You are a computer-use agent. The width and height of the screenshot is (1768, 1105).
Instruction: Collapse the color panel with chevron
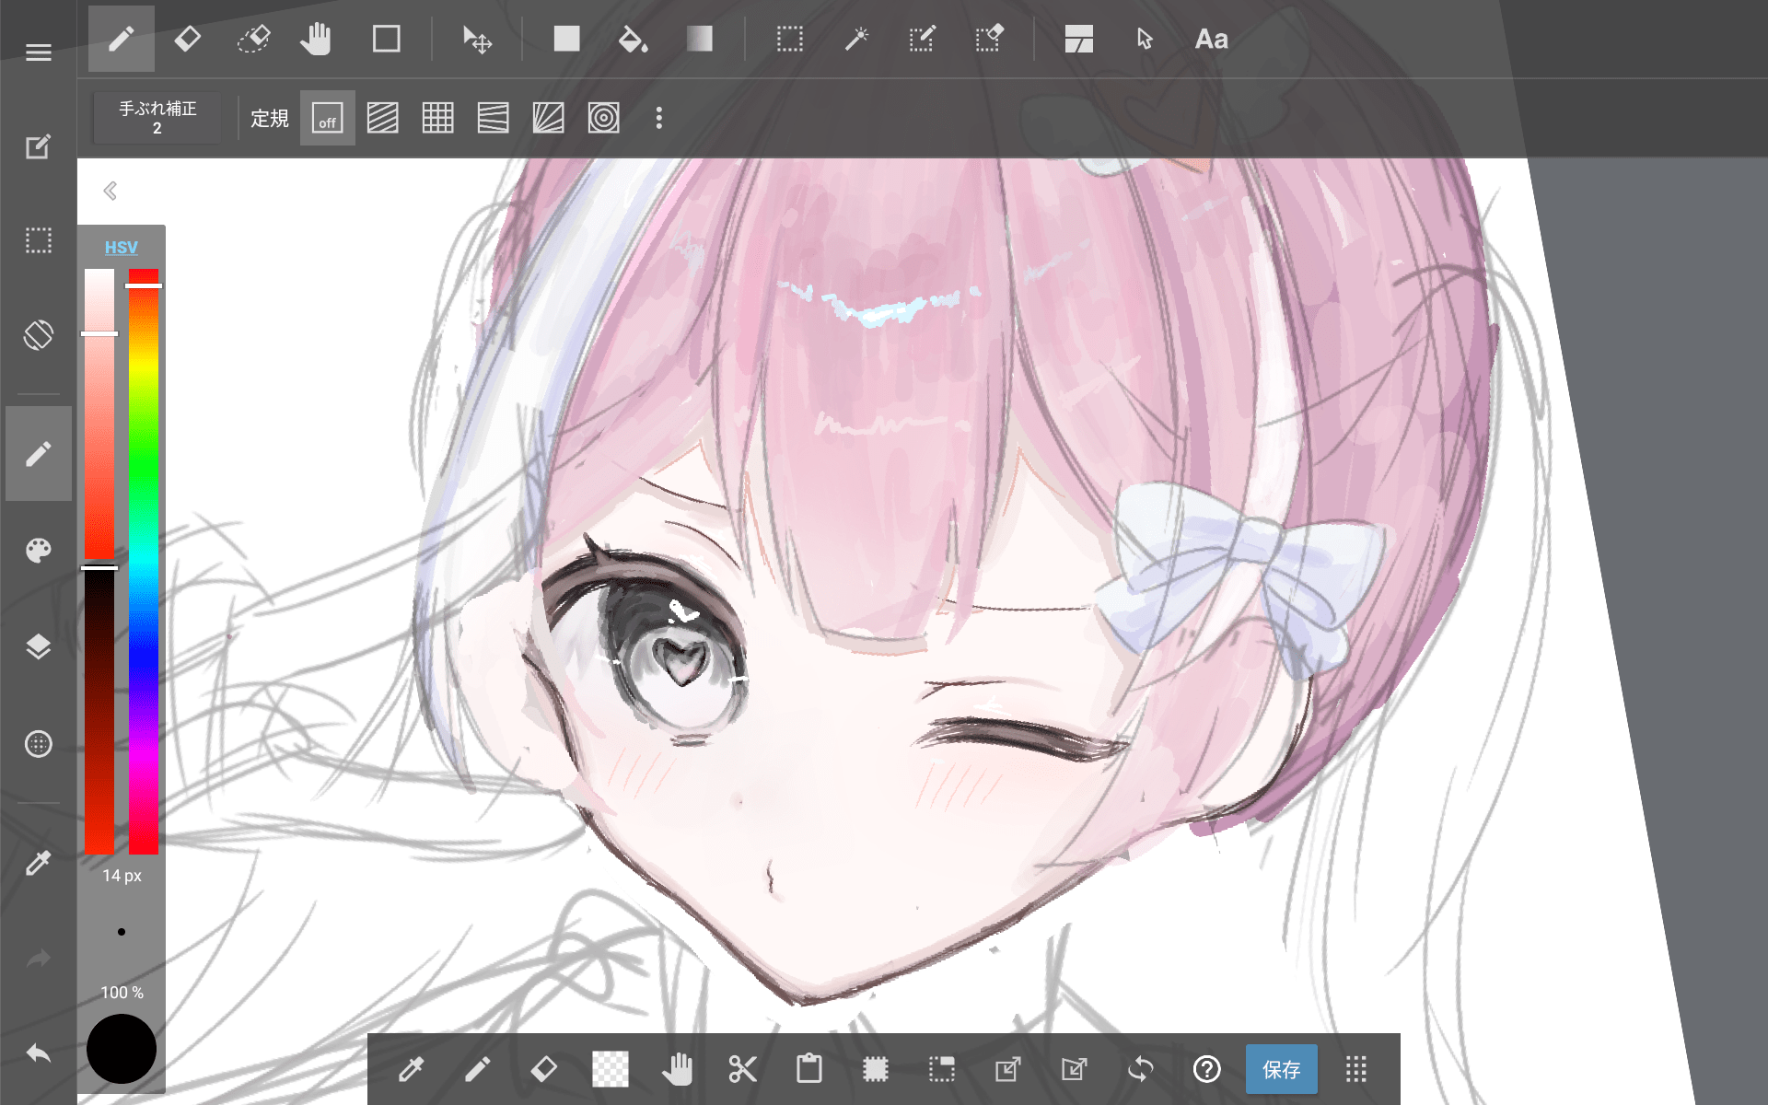(110, 191)
